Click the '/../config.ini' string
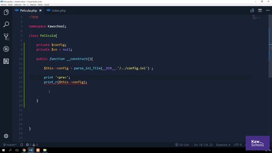This screenshot has height=153, width=272. coord(133,68)
